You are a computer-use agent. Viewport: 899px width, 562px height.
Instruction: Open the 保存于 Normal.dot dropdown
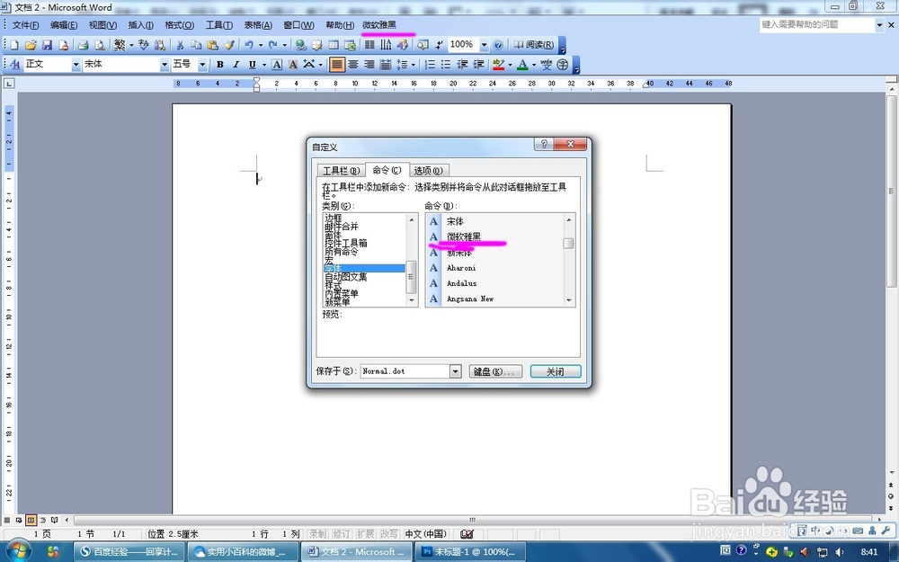(x=455, y=371)
